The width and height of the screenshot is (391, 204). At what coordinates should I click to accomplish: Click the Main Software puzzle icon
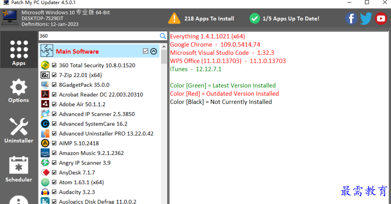(x=47, y=51)
